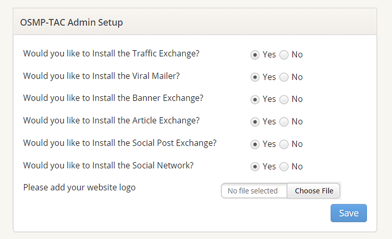This screenshot has width=392, height=239.
Task: Disable Social Post Exchange with No
Action: [284, 144]
